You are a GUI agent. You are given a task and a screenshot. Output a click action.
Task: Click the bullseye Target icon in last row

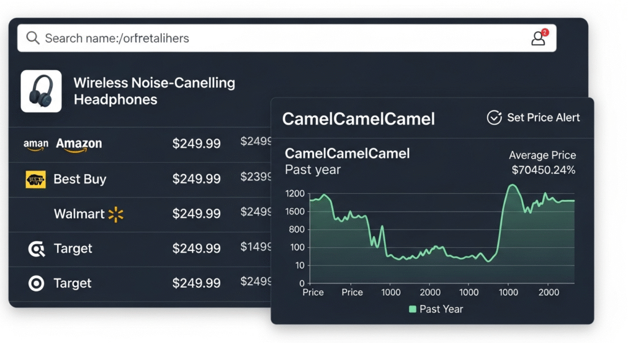(36, 283)
